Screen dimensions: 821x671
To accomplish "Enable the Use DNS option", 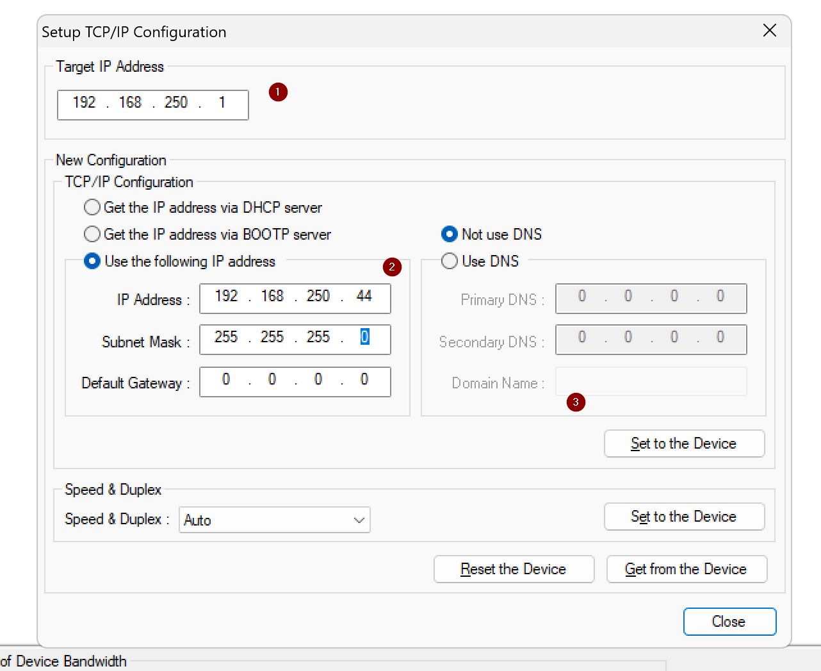I will coord(450,261).
